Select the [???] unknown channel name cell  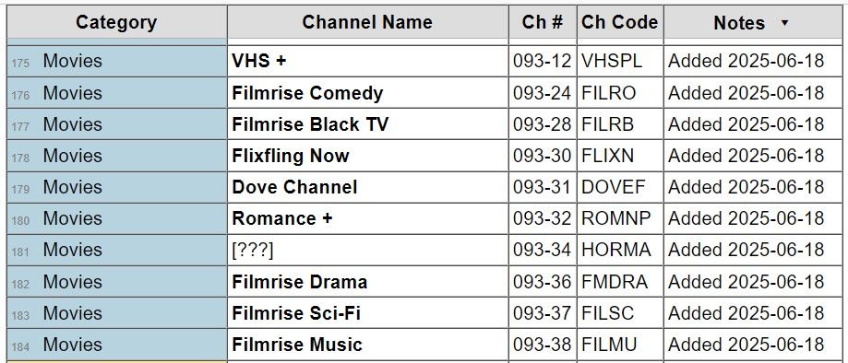pos(368,250)
